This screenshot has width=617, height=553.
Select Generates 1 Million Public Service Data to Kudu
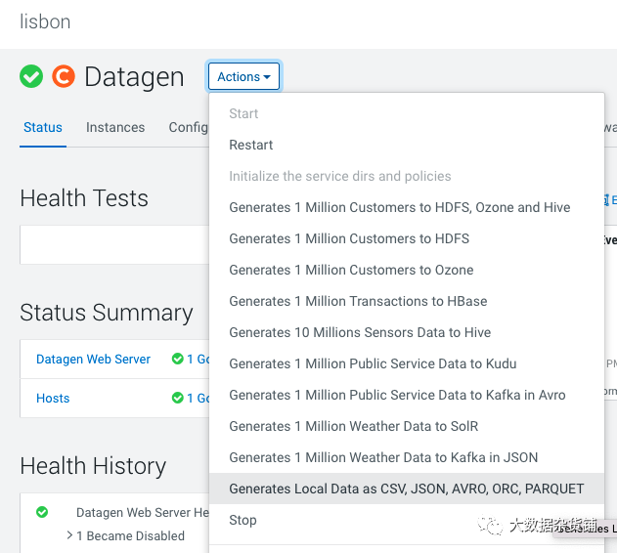click(373, 363)
